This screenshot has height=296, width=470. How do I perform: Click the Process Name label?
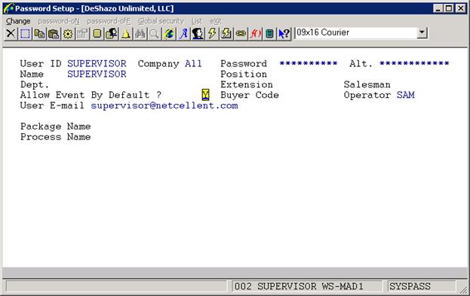coord(56,137)
